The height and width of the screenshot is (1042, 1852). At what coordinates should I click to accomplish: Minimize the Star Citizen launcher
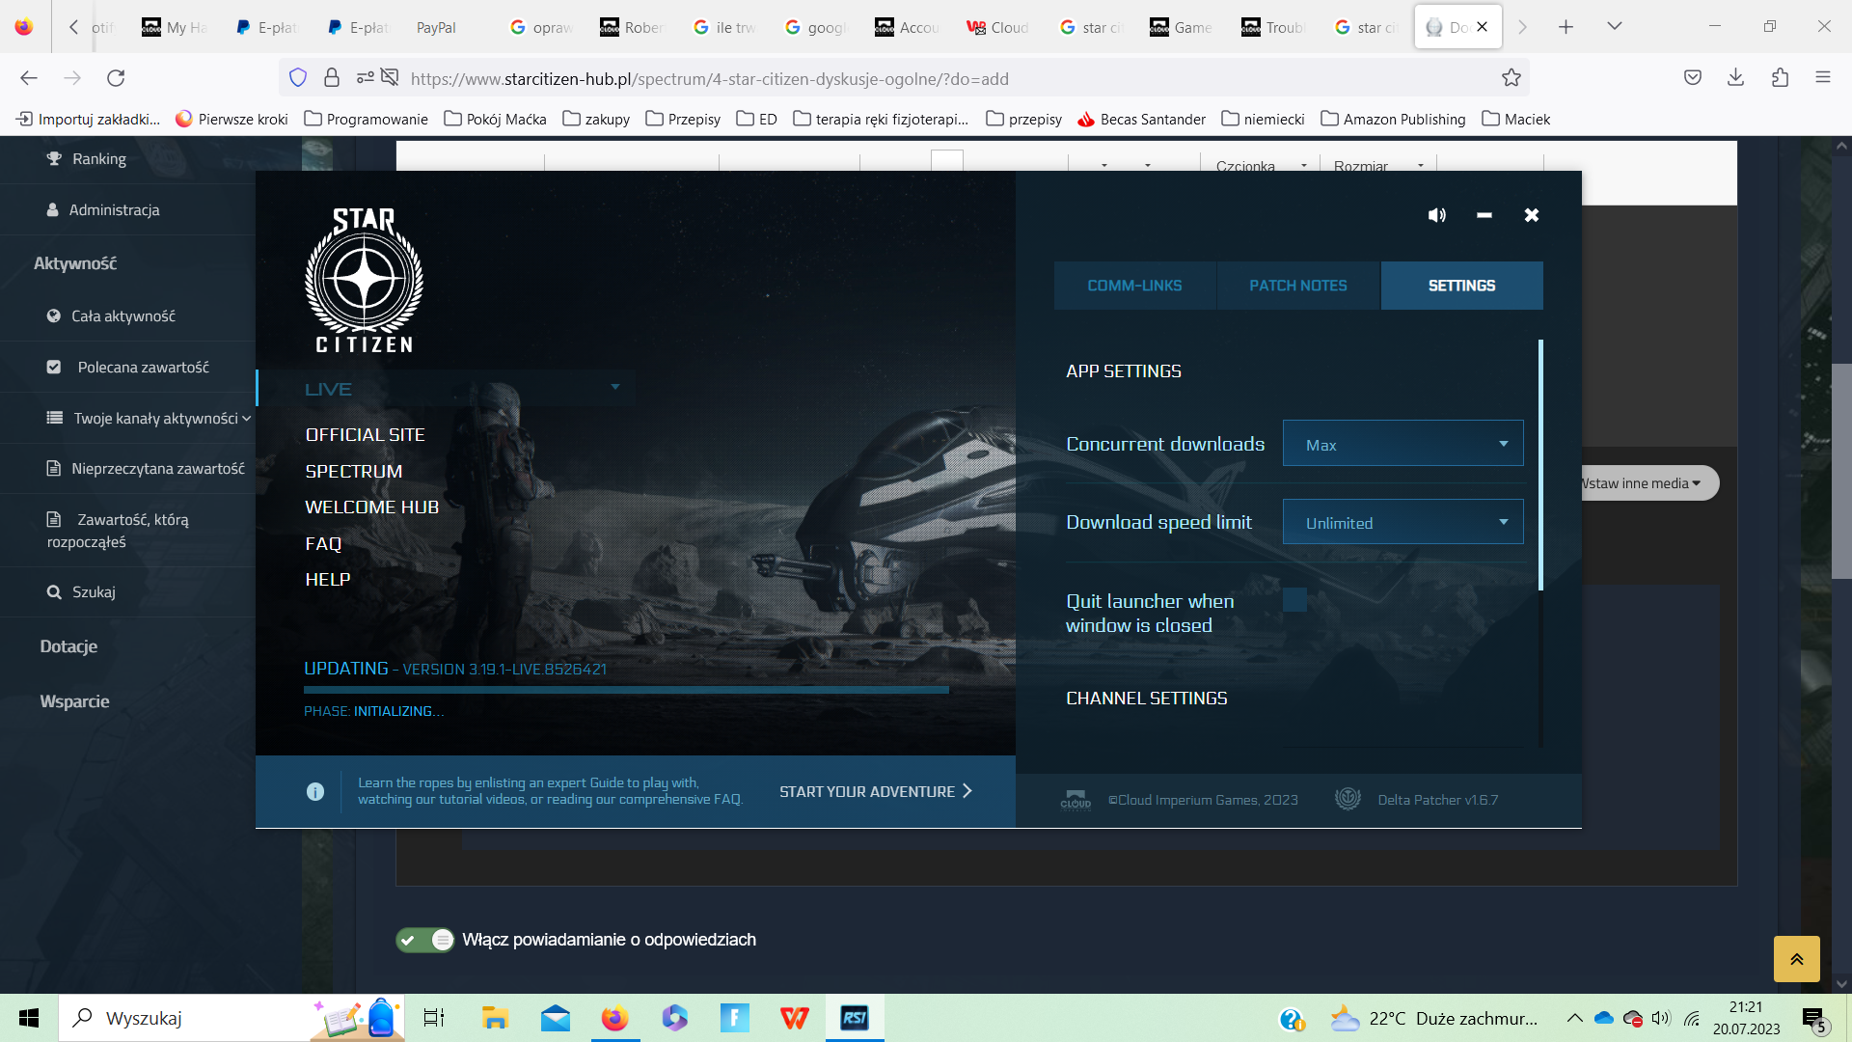[x=1484, y=215]
